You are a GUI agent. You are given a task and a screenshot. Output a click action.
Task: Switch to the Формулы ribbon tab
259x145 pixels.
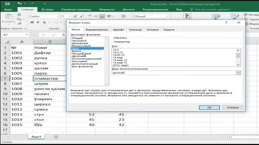tap(107, 10)
